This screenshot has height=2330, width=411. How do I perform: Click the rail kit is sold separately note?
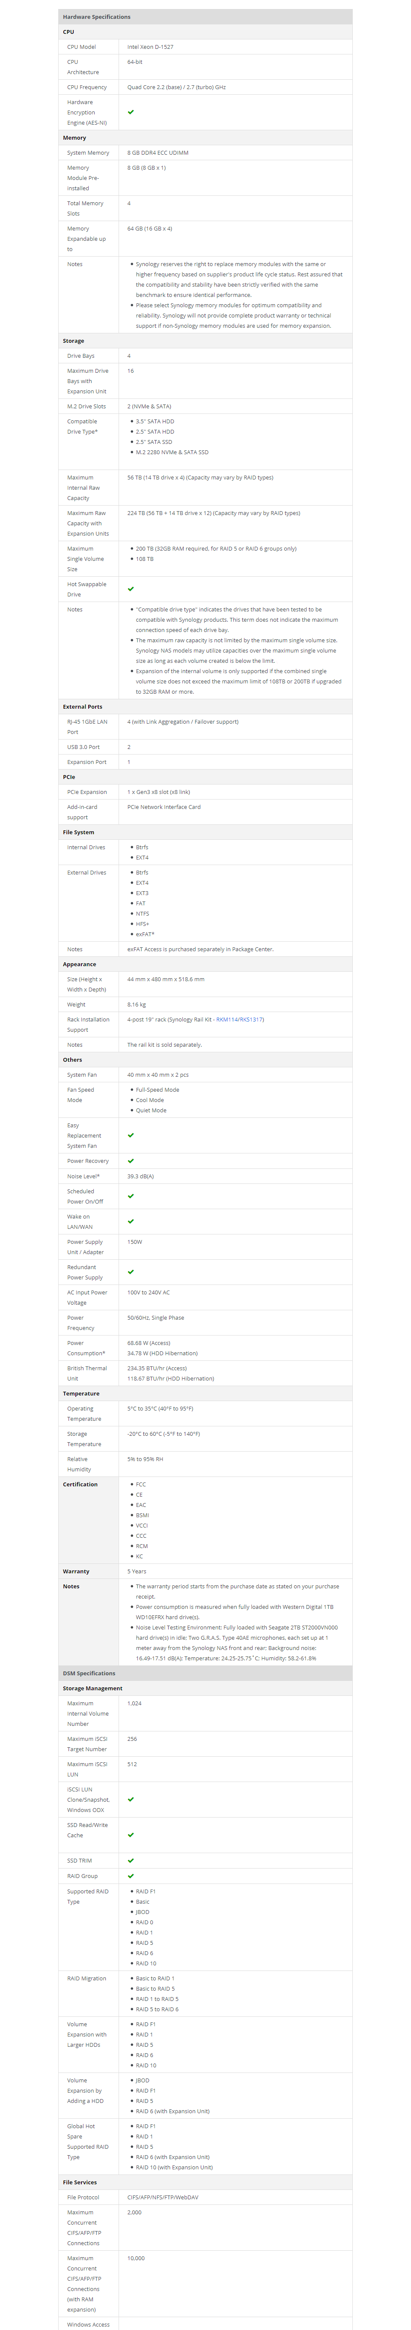point(164,1045)
